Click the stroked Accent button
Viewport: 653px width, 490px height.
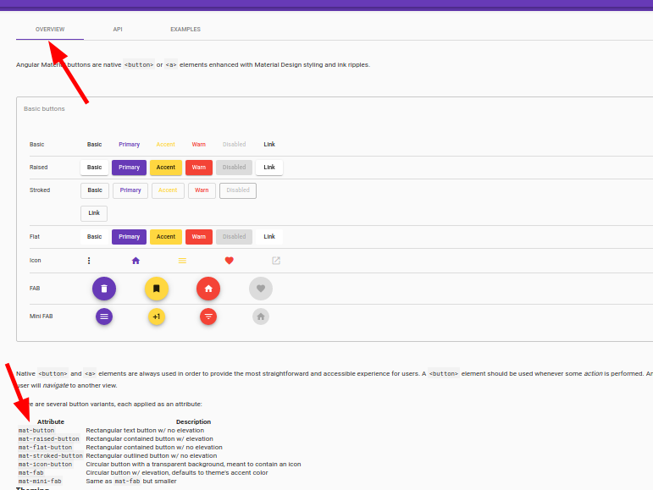[168, 190]
